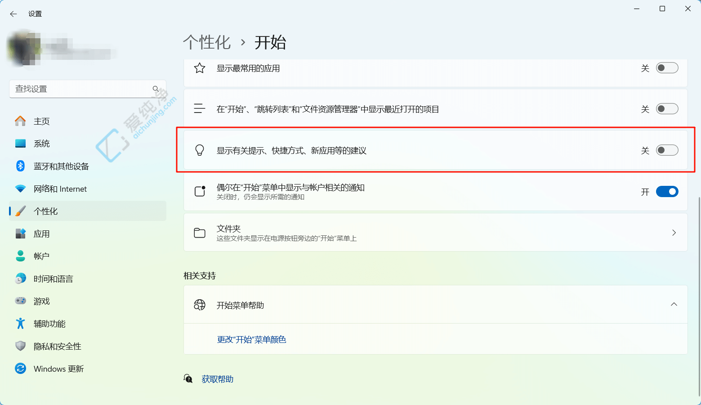Open the 文件夹 settings page via its chevron
The width and height of the screenshot is (701, 405).
(x=674, y=232)
